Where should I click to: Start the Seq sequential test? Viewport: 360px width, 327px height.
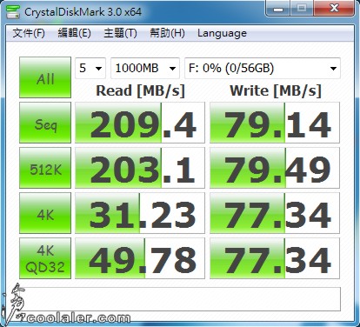pos(45,123)
